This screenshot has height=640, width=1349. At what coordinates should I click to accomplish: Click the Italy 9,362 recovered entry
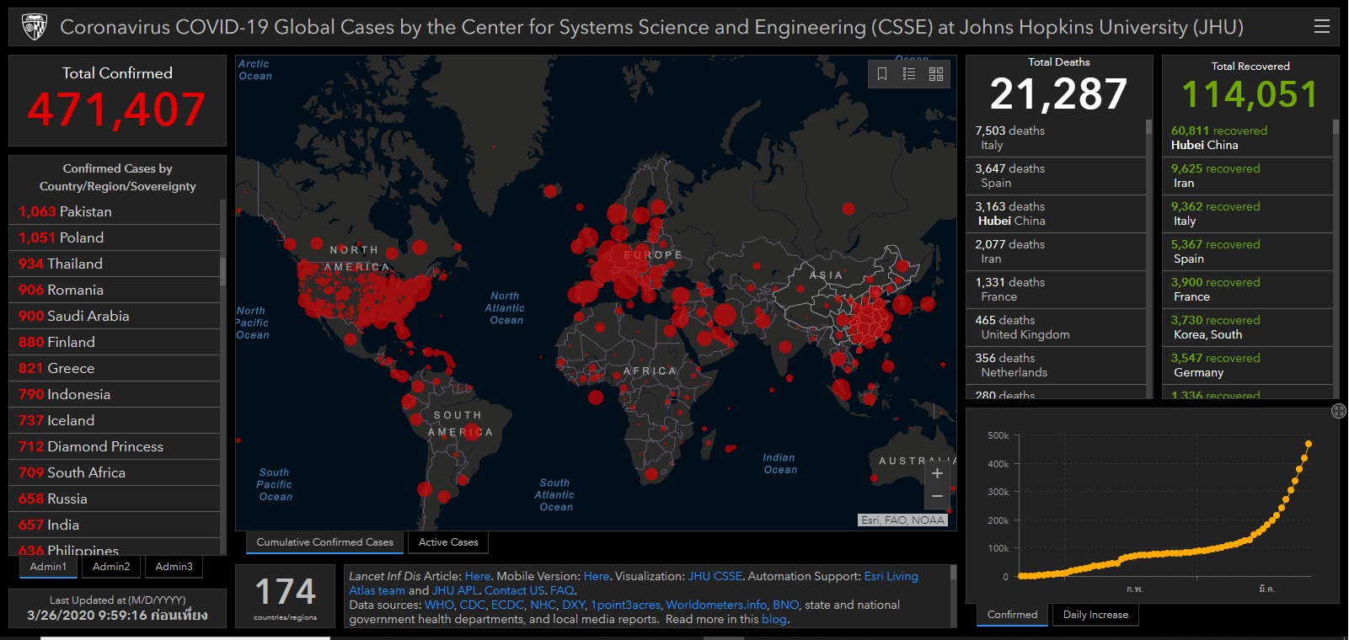[1248, 214]
